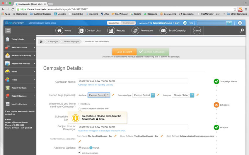This screenshot has height=155, width=249.
Task: Click pencil icon next to Life Cycle dropdown
Action: click(x=113, y=95)
